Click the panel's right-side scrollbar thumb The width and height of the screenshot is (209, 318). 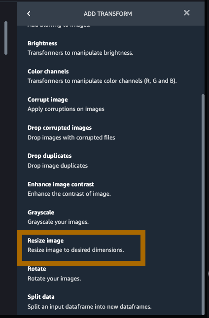point(203,205)
